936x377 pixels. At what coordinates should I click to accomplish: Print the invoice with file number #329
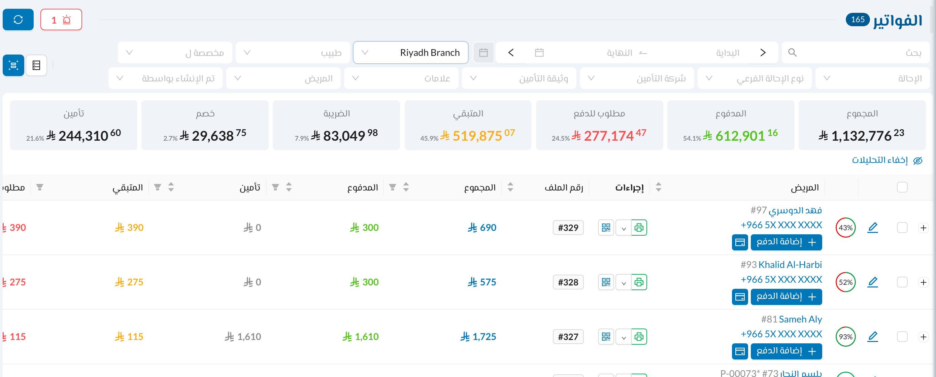(639, 228)
